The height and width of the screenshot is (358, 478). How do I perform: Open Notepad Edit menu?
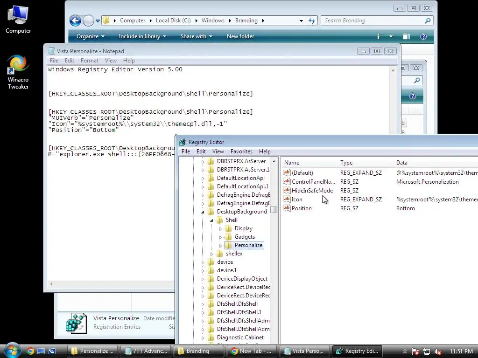[70, 61]
